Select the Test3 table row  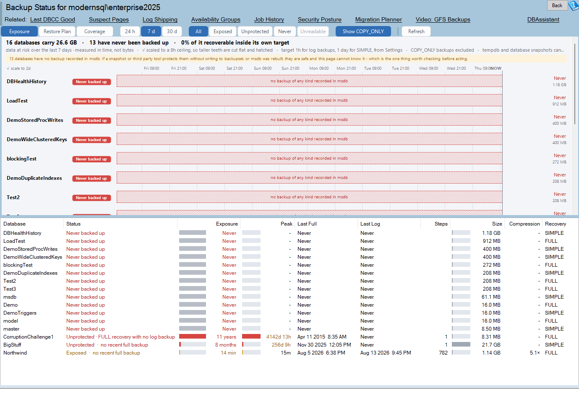[x=289, y=289]
